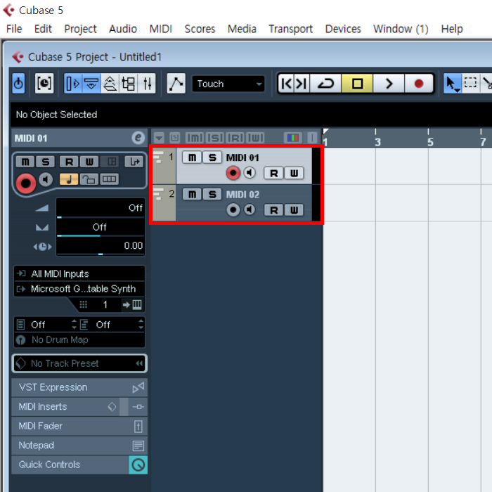Toggle the Show Inspector toolbar icon
The image size is (492, 492).
pyautogui.click(x=73, y=84)
